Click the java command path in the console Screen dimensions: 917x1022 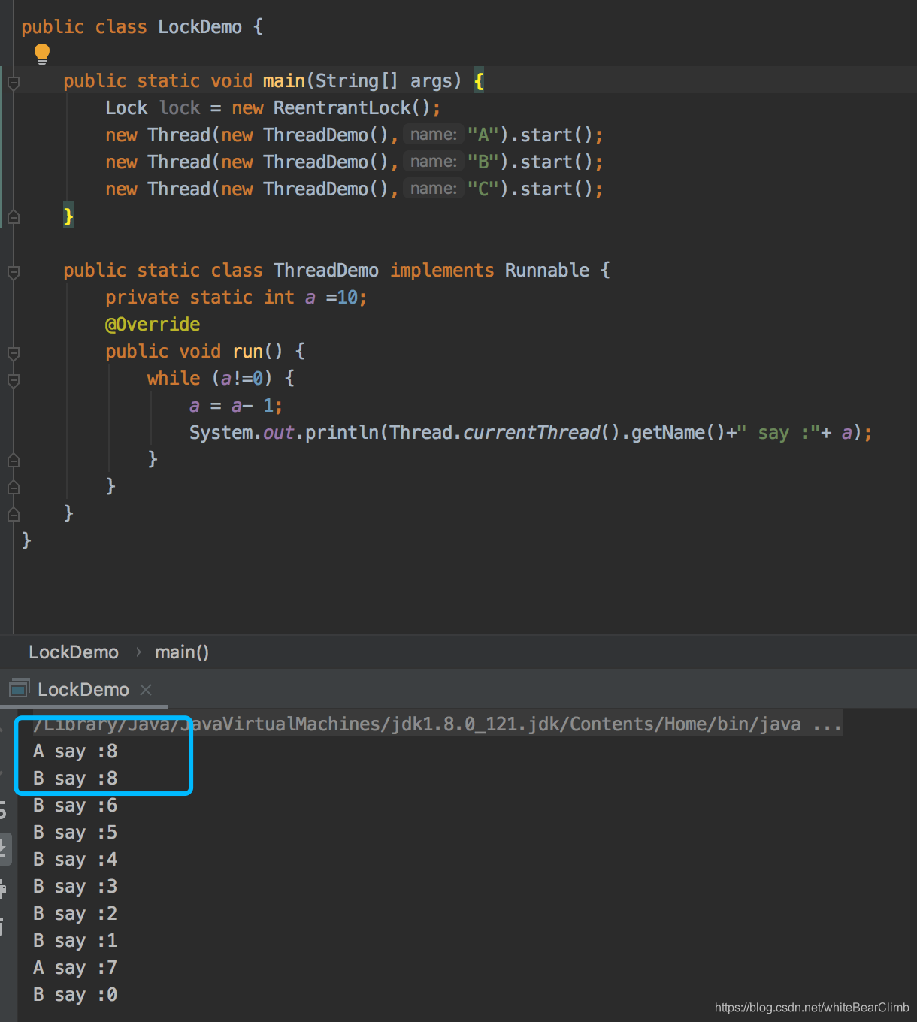pyautogui.click(x=437, y=724)
